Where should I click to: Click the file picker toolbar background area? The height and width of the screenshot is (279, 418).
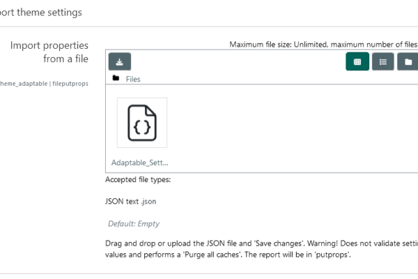click(238, 61)
